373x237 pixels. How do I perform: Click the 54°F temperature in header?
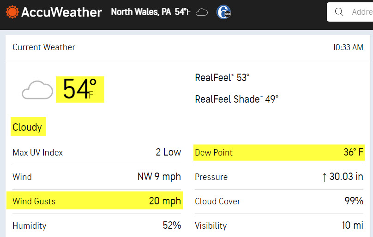tap(182, 12)
